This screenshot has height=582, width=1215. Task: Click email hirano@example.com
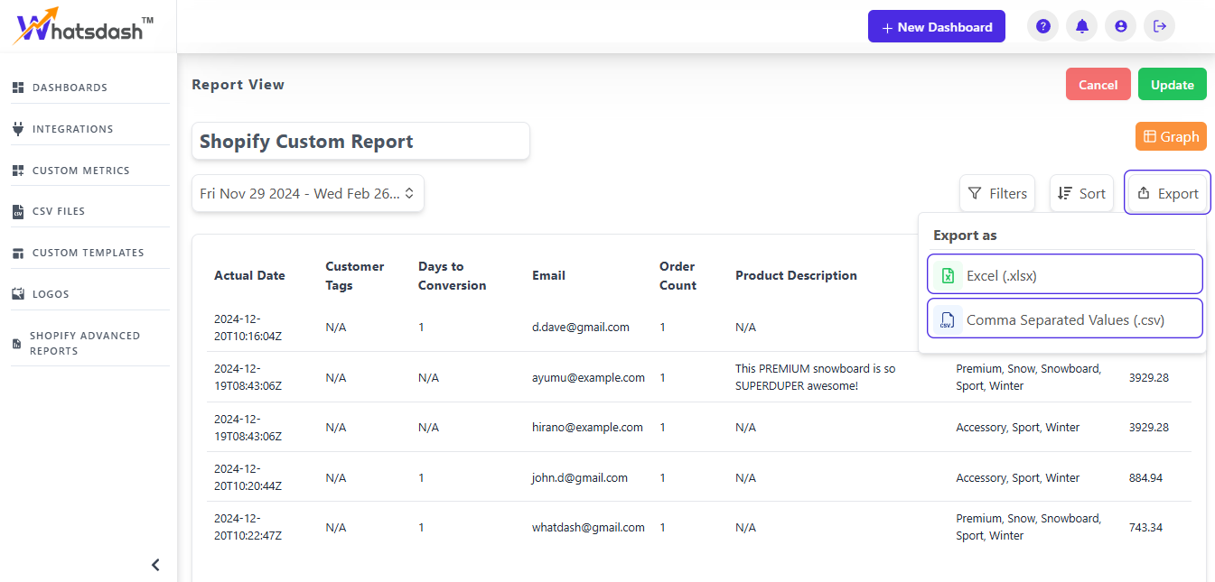click(x=587, y=428)
